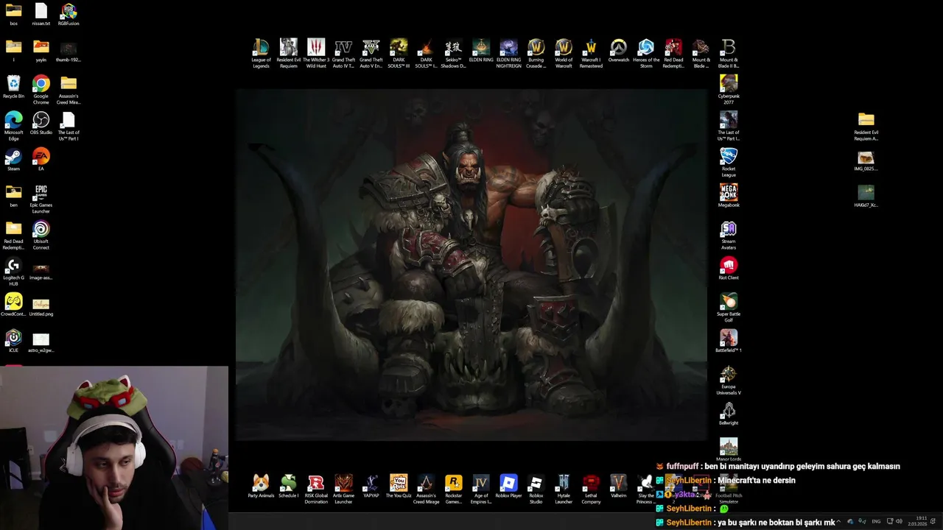Click the RGBFusion icon
Screen dimensions: 943x530
69,14
